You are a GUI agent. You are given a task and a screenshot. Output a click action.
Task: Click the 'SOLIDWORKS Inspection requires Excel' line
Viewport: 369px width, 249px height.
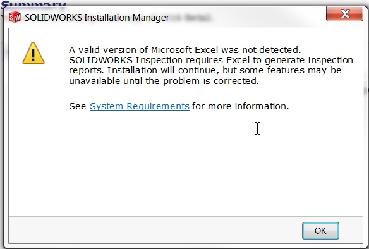211,60
